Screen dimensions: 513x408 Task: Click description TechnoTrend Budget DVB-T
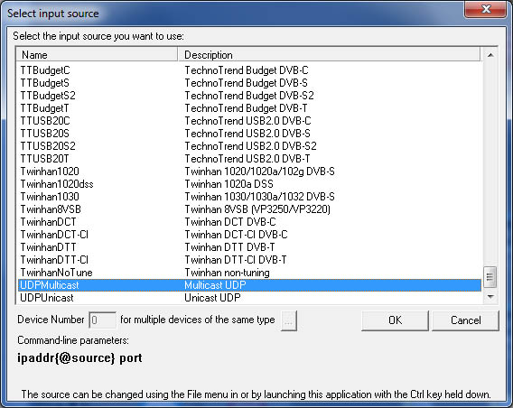point(246,108)
